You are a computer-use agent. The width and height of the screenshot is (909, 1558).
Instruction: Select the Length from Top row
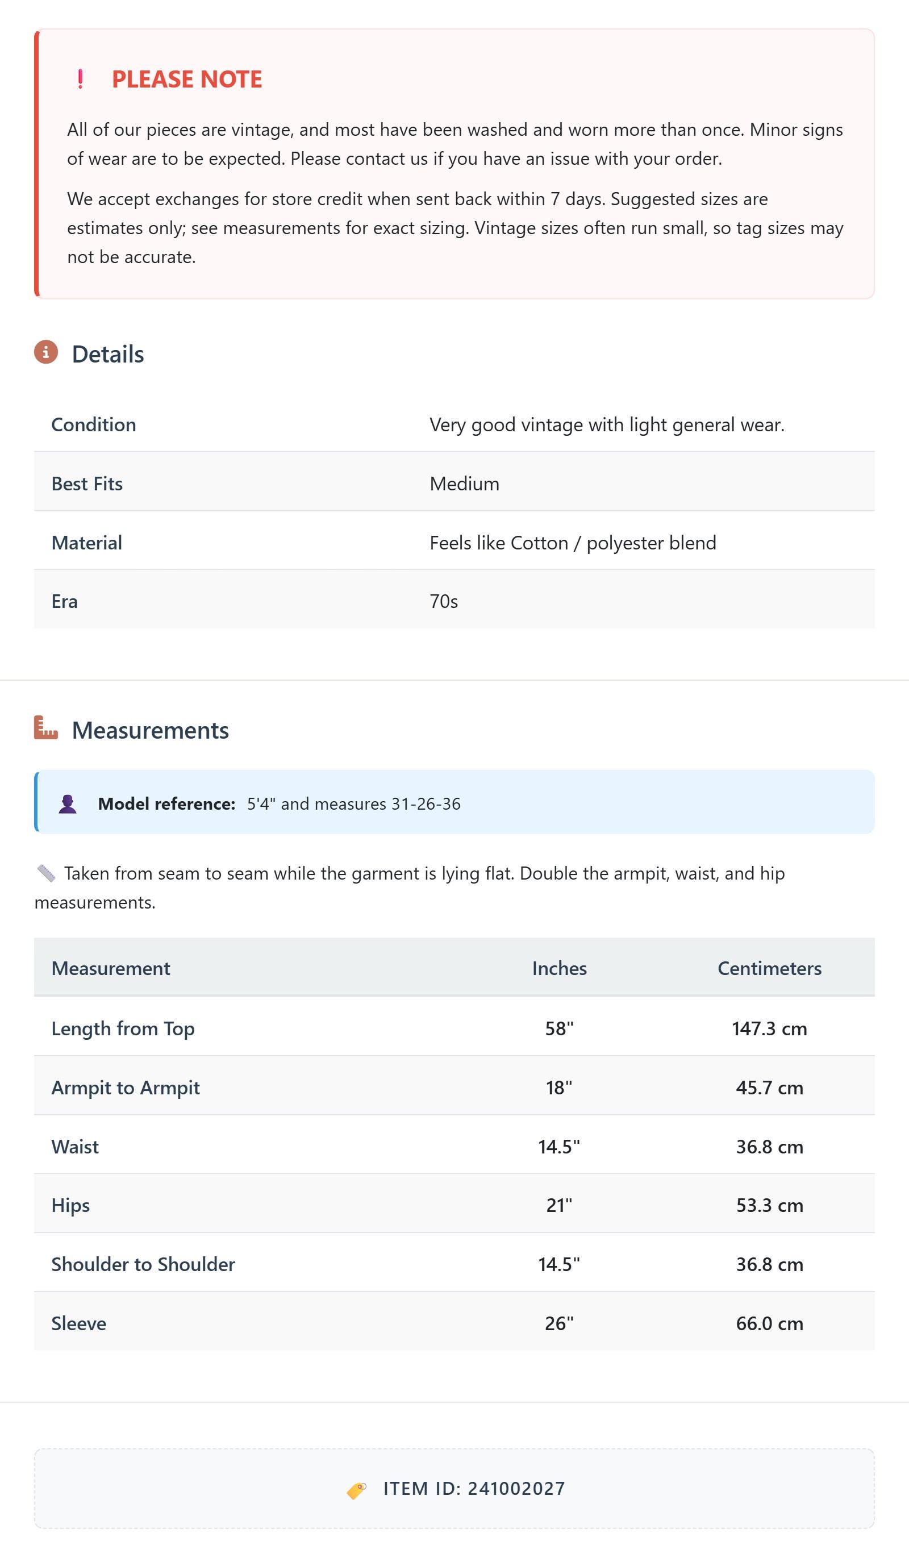[x=454, y=1029]
